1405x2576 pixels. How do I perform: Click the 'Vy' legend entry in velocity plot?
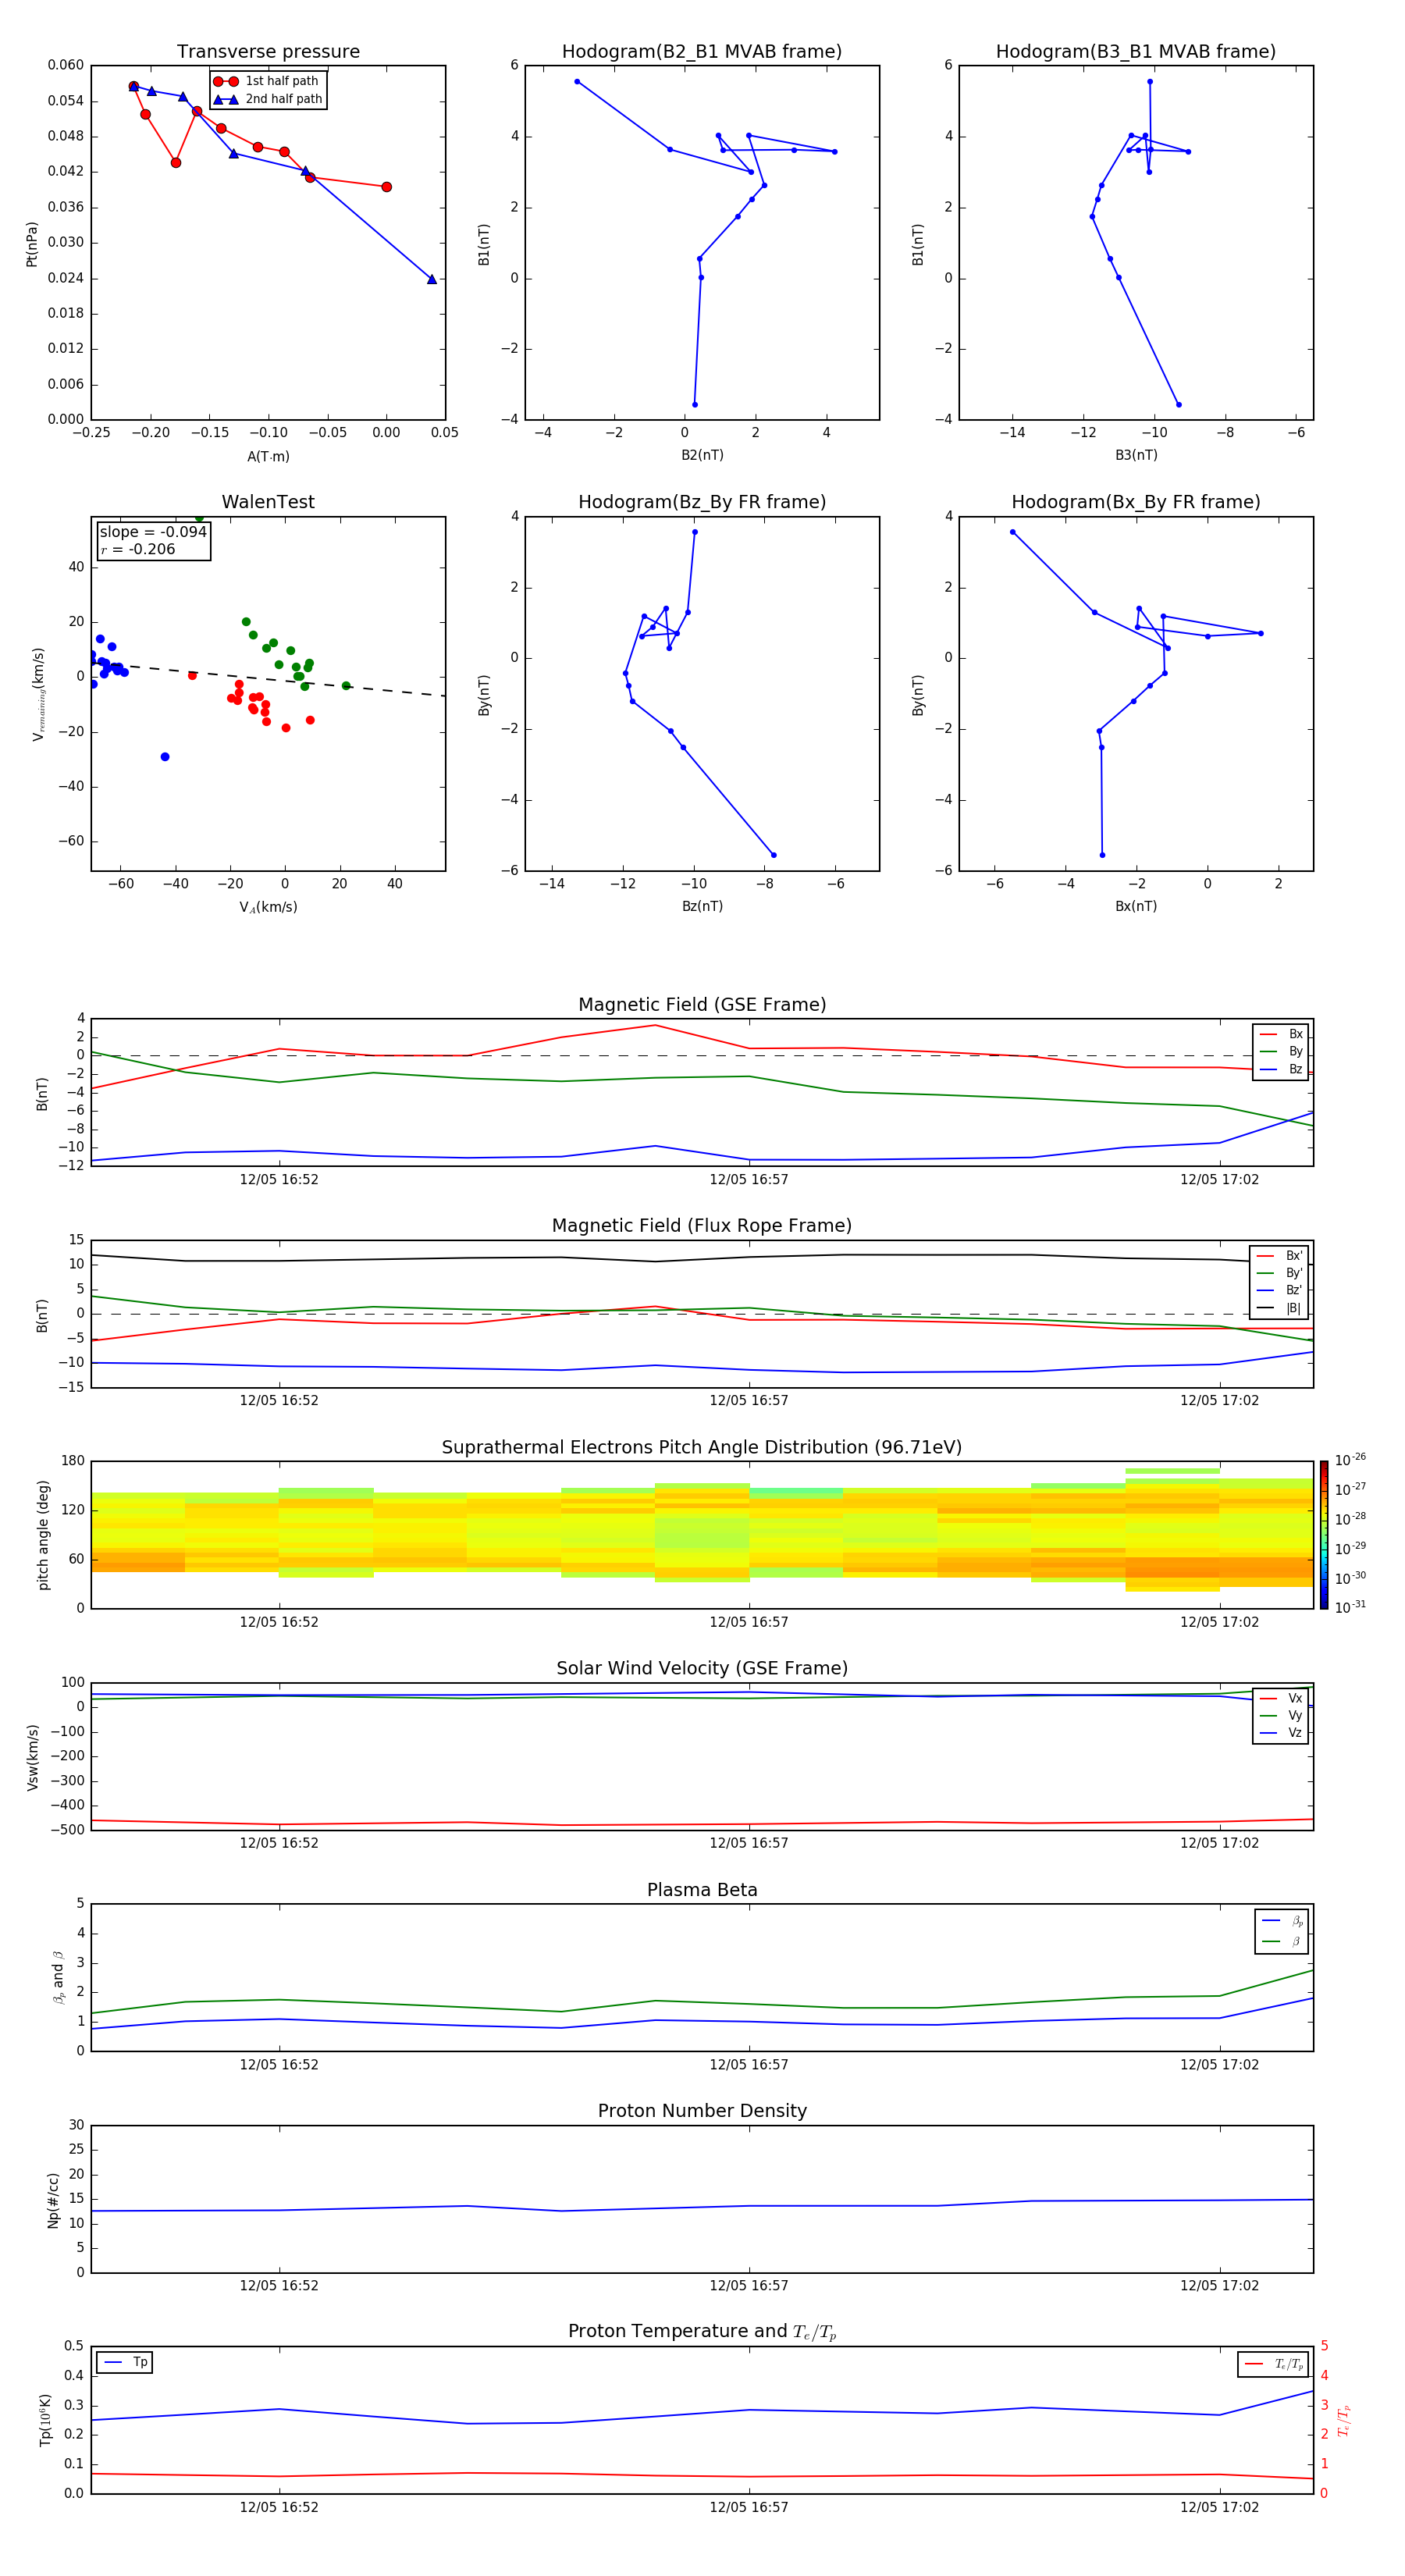click(1281, 1716)
